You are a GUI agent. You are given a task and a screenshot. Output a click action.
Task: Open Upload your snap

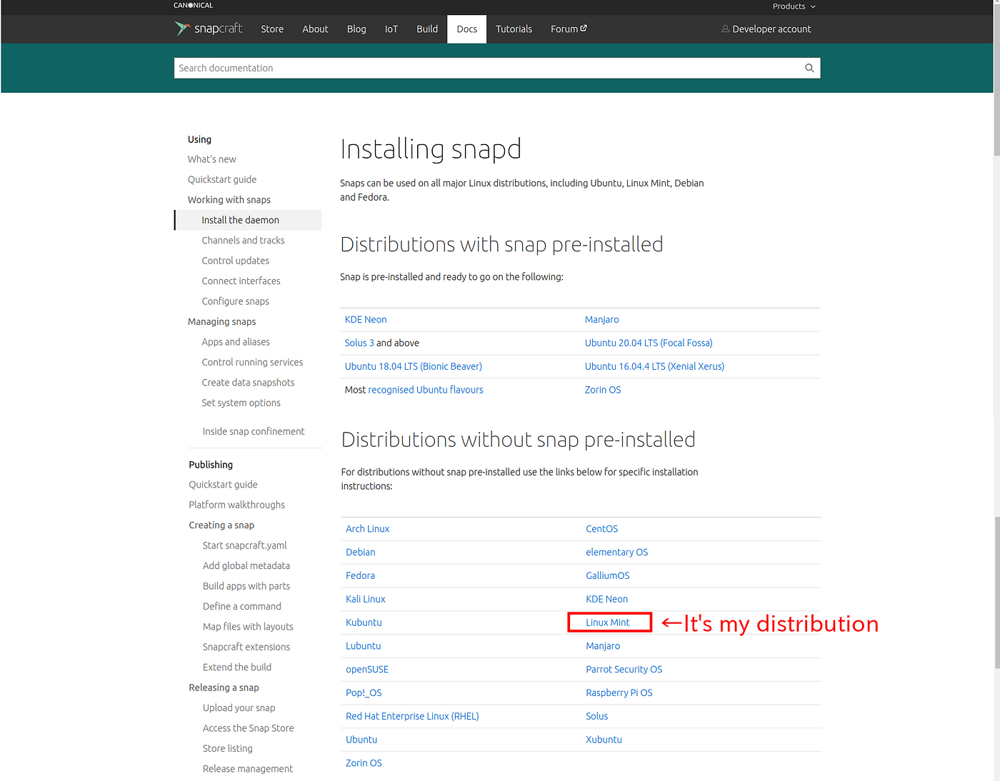coord(239,708)
